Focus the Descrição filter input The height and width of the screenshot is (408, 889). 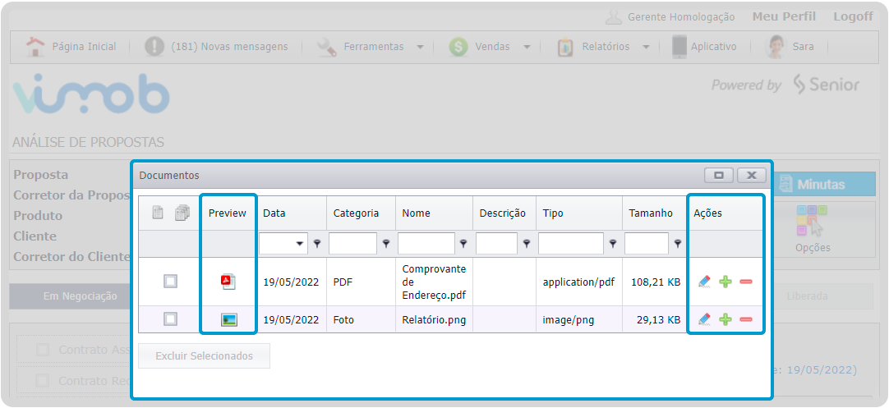click(x=496, y=244)
